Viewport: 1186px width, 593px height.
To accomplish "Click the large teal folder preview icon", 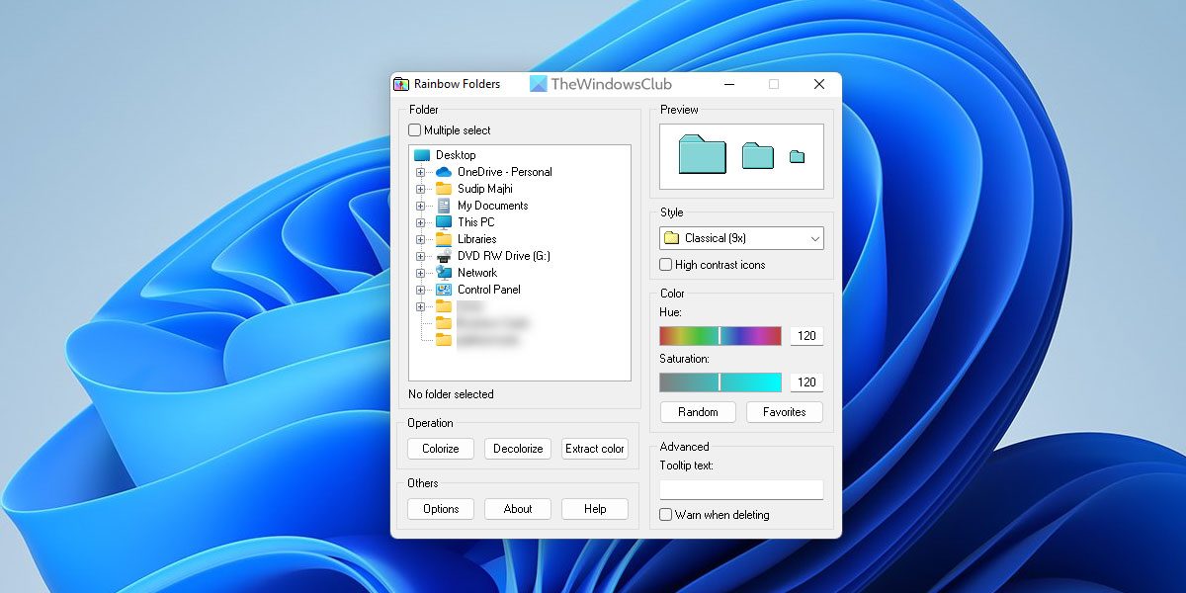I will point(702,155).
